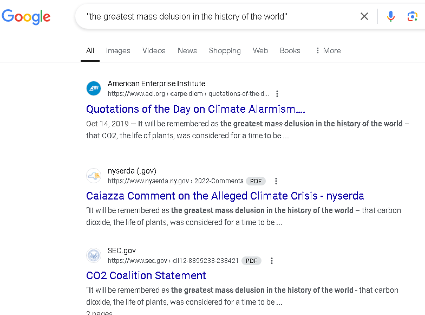425x315 pixels.
Task: Switch to the Images tab
Action: click(x=118, y=51)
